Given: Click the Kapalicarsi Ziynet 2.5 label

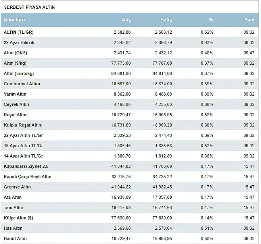Looking at the screenshot, I should (26, 166).
